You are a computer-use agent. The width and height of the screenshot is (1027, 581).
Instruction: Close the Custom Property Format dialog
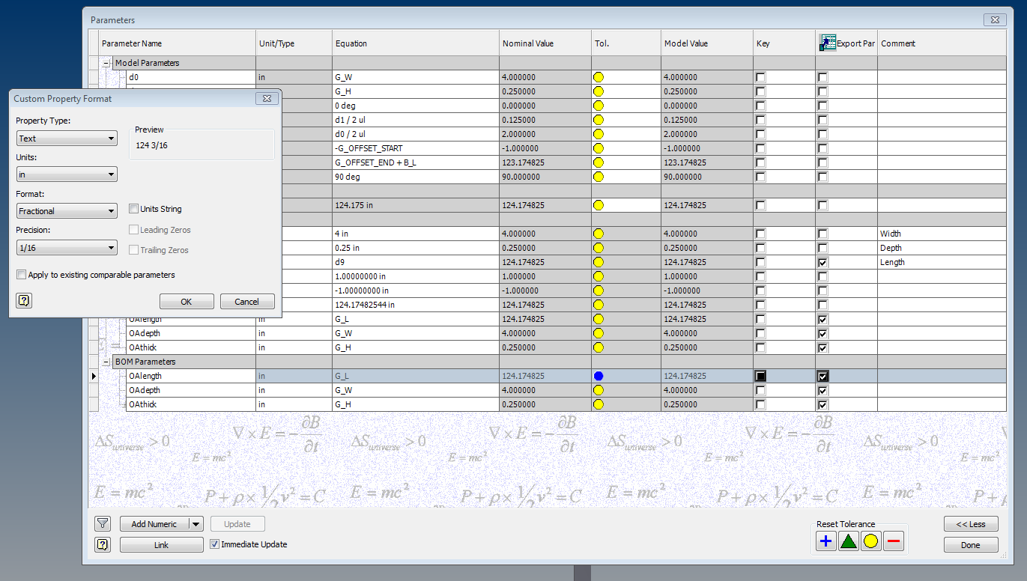pos(267,99)
